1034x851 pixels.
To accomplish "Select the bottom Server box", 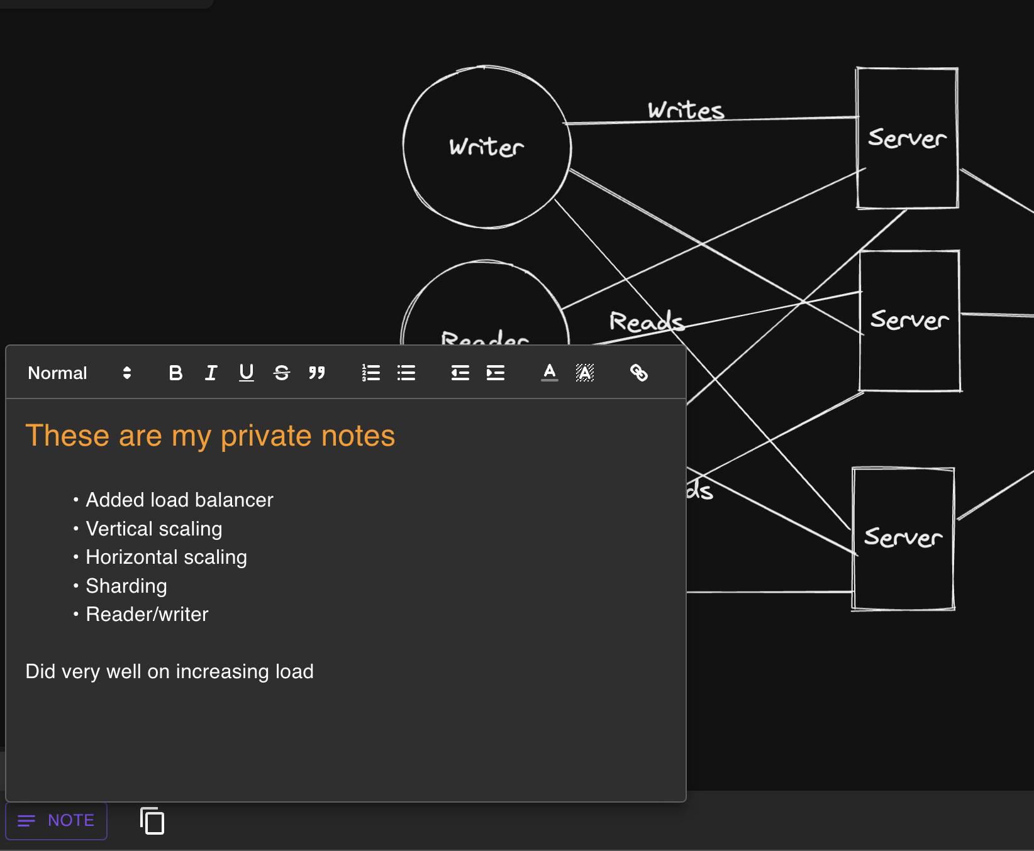I will [x=903, y=539].
